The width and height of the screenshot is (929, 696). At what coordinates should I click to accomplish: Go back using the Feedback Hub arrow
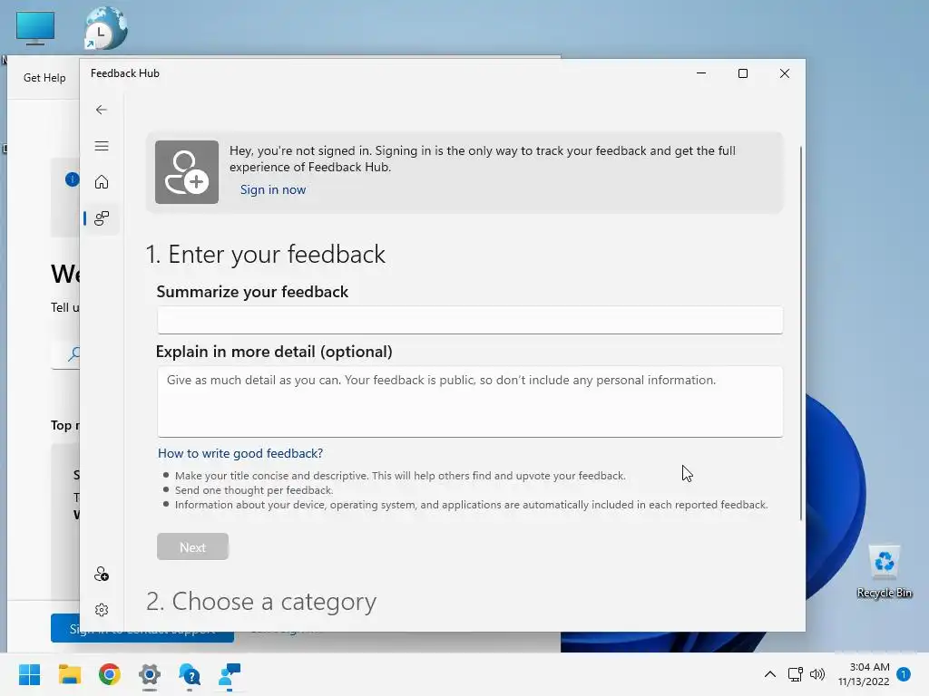[102, 110]
